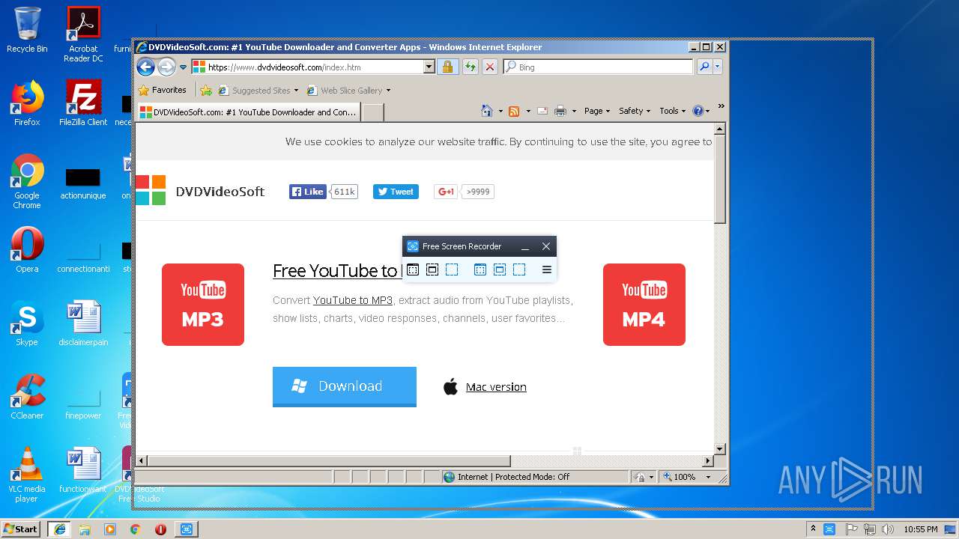
Task: Click the RSS feeds icon
Action: click(x=514, y=111)
